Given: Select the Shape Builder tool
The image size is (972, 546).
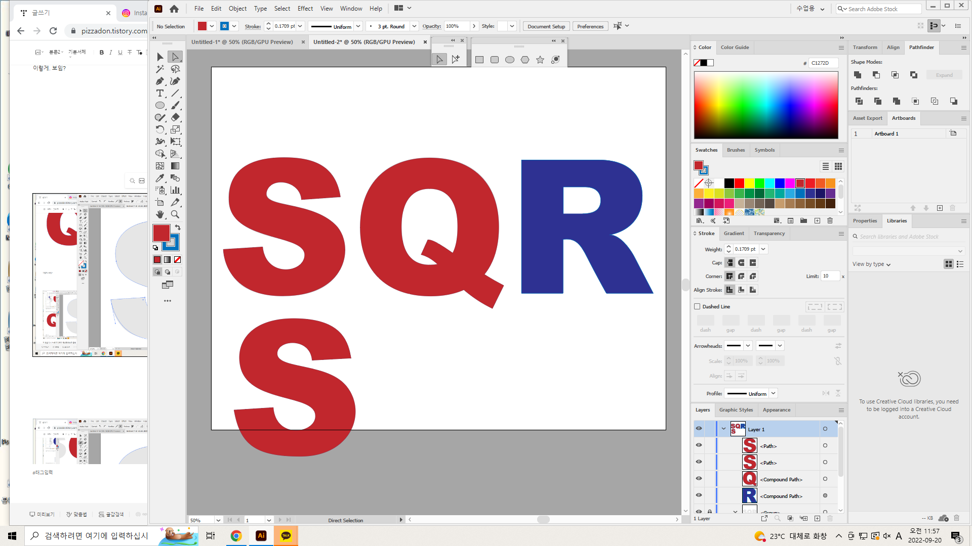Looking at the screenshot, I should tap(160, 154).
